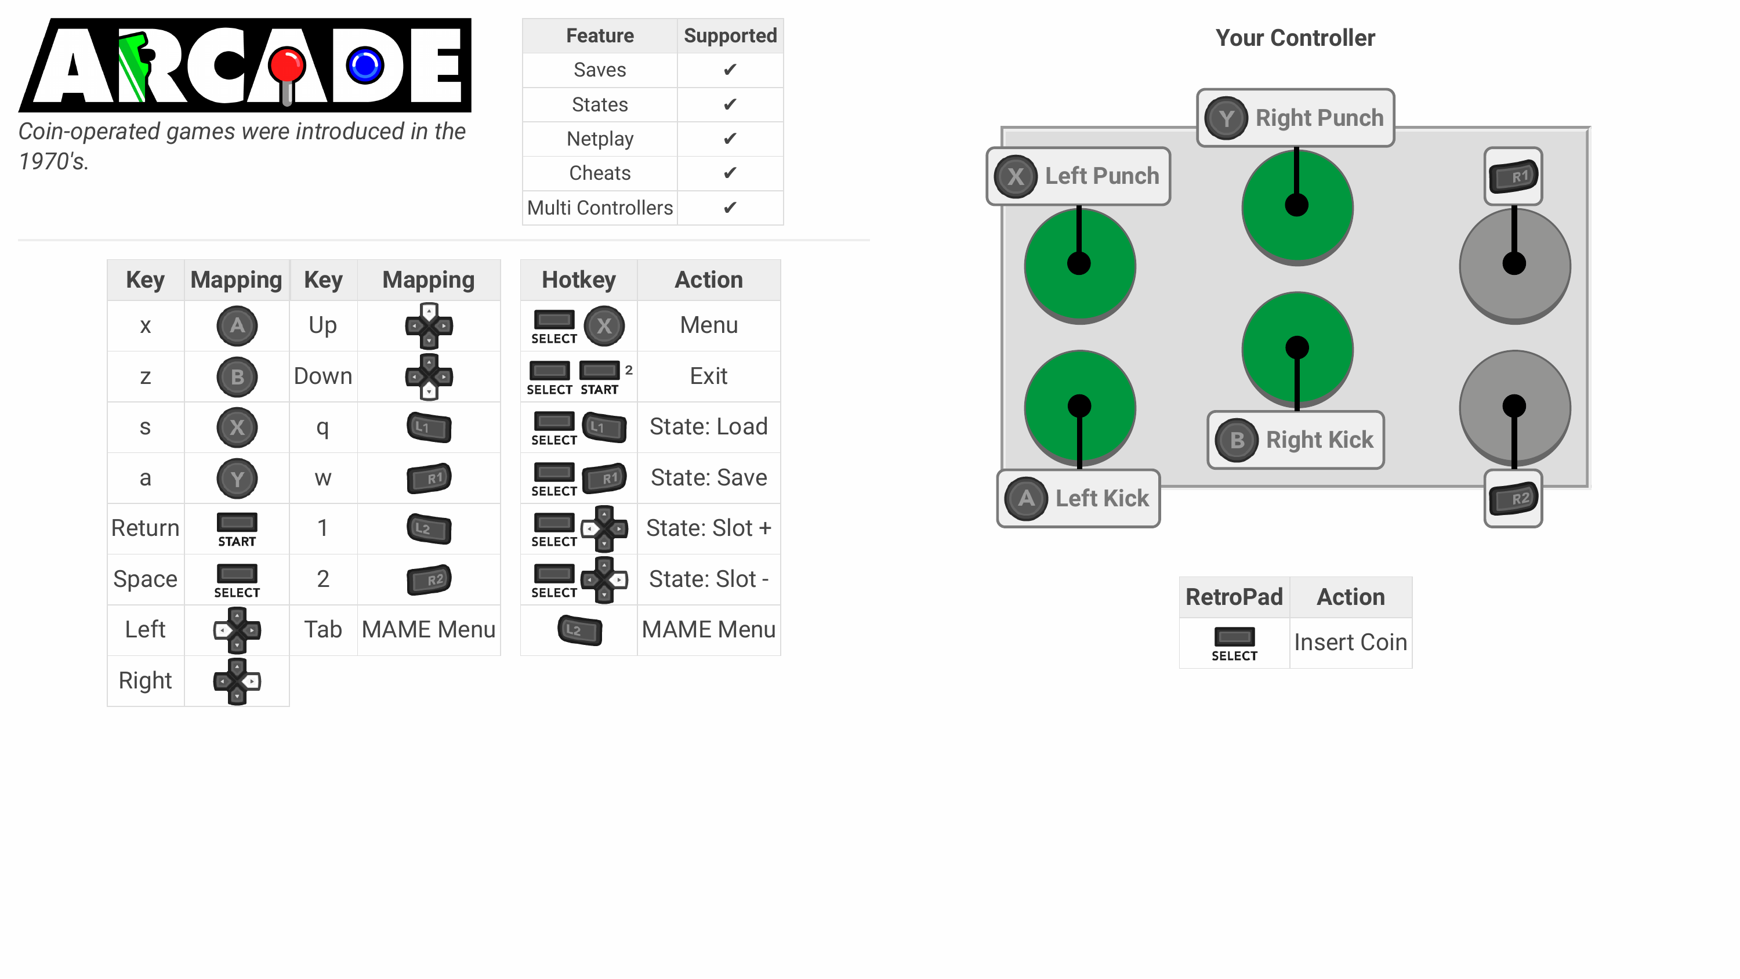Click the Netplay supported checkmark
This screenshot has height=979, width=1740.
click(729, 139)
